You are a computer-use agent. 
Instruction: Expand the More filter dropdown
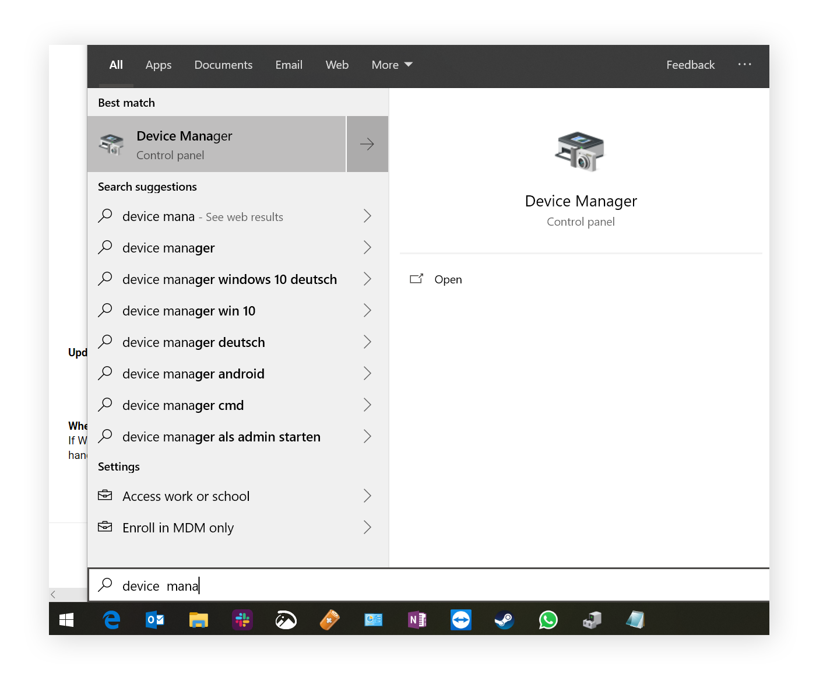click(392, 65)
